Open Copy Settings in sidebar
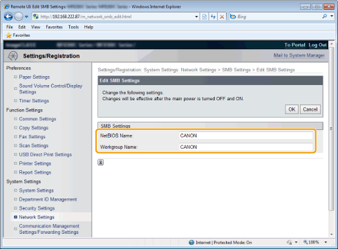The height and width of the screenshot is (249, 338). [x=34, y=128]
